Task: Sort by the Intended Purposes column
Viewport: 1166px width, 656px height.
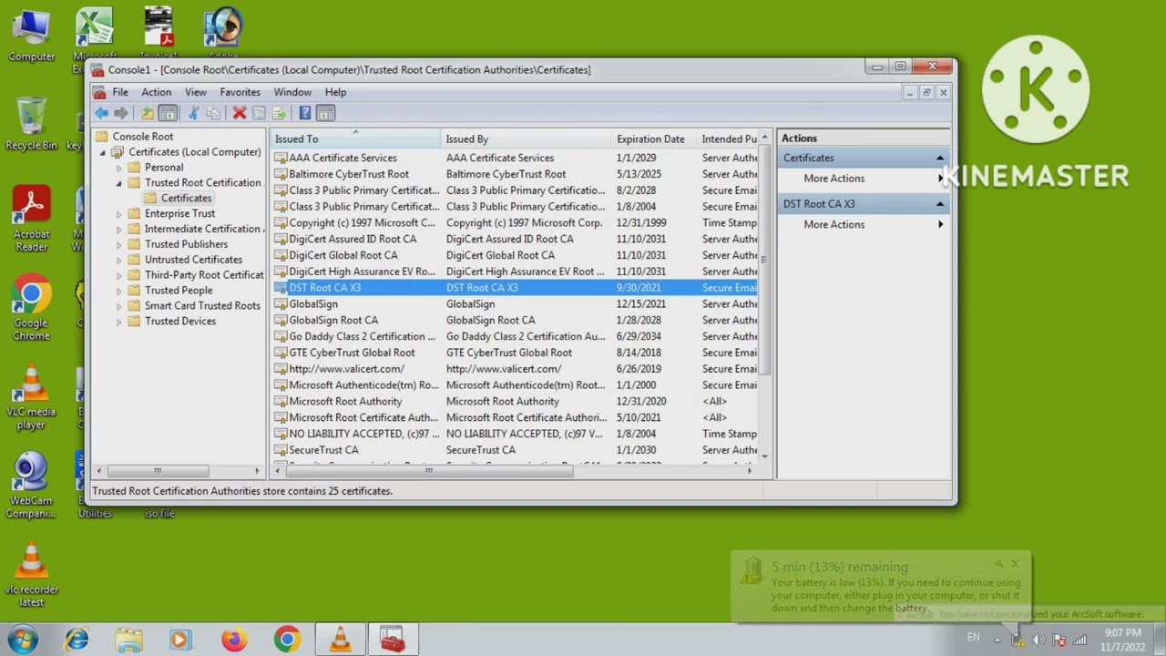Action: pyautogui.click(x=729, y=139)
